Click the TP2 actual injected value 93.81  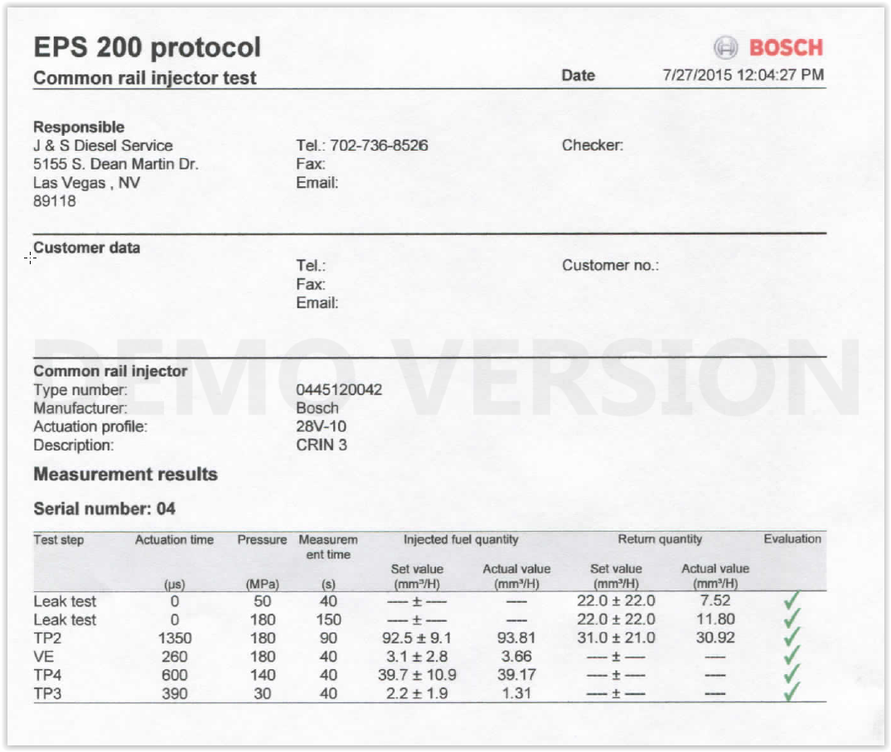(516, 638)
